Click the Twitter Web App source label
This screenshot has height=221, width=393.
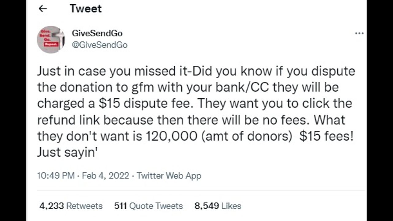[169, 176]
